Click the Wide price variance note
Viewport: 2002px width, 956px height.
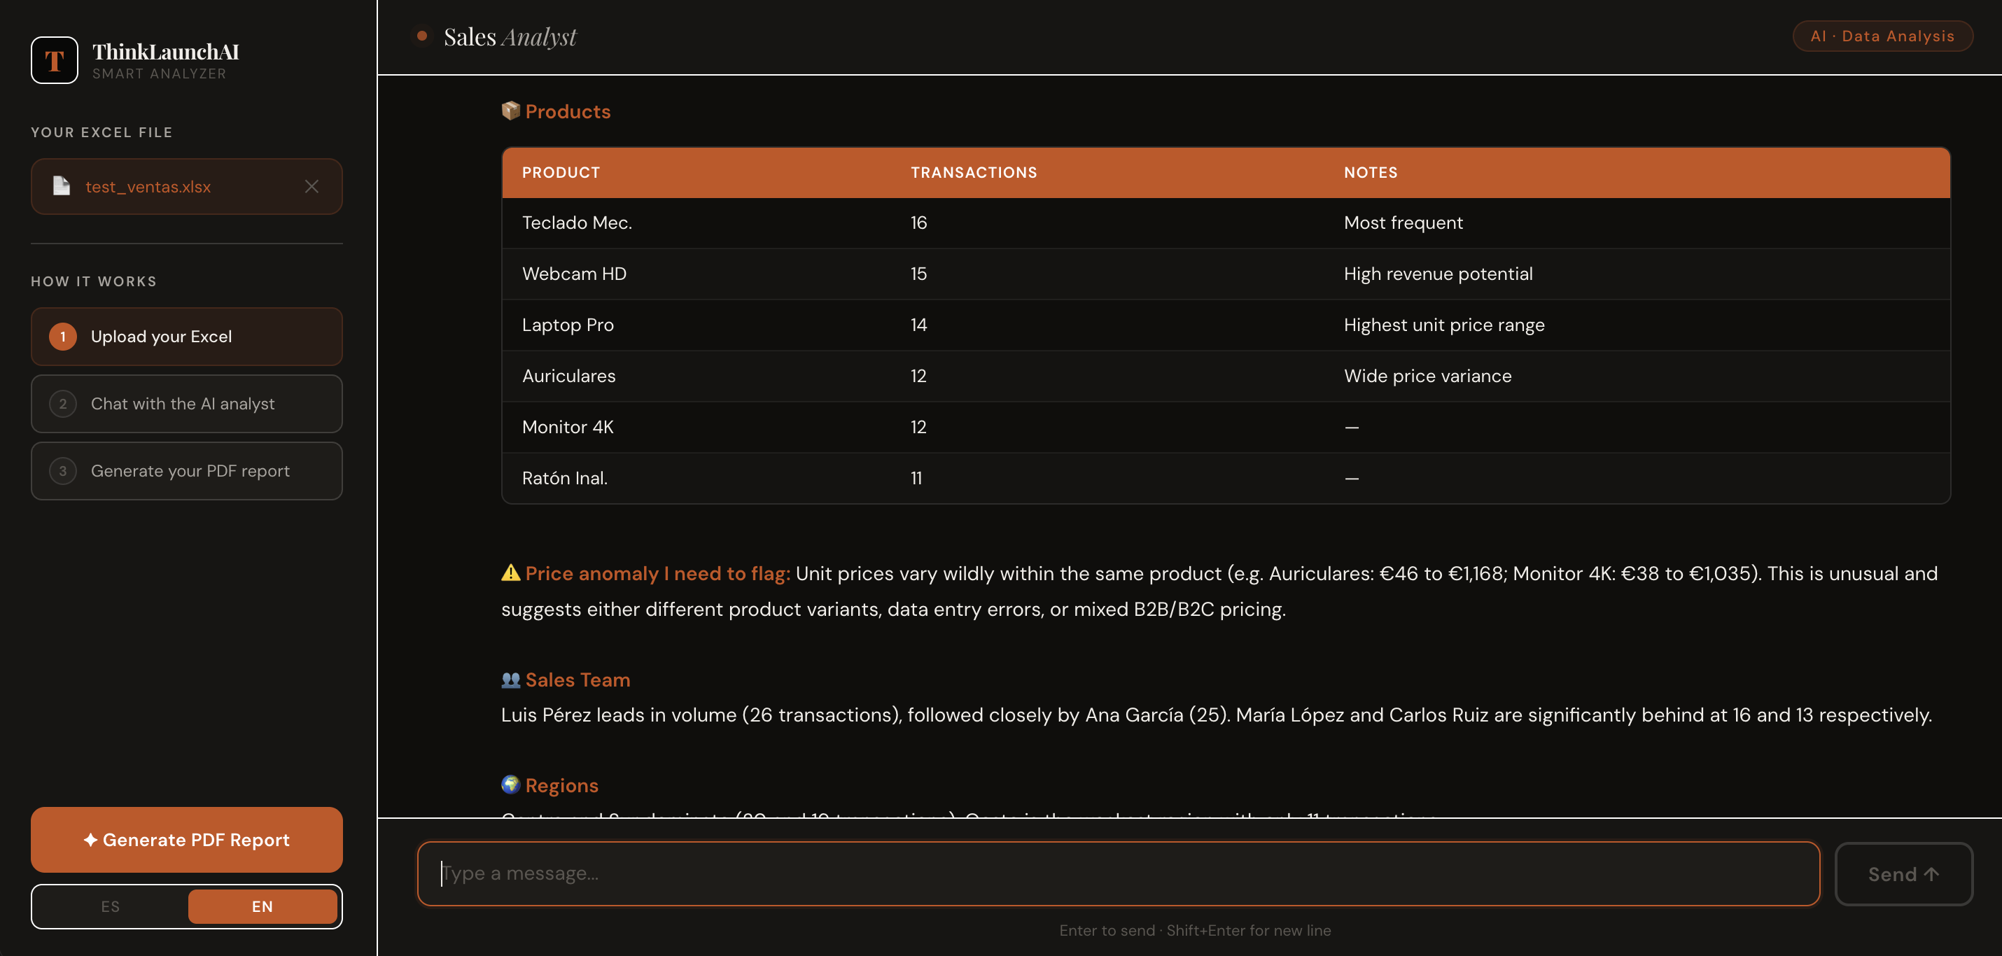point(1428,377)
